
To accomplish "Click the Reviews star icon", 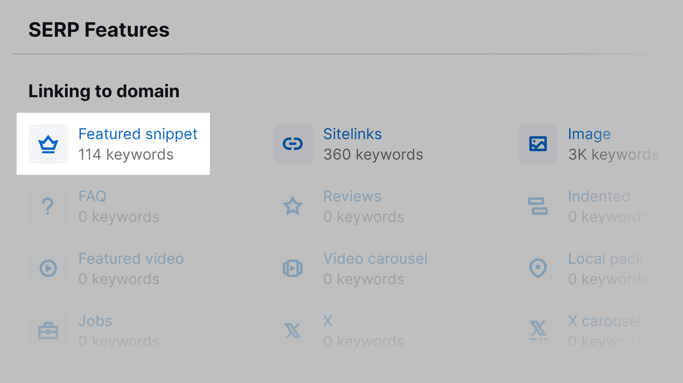I will click(x=293, y=206).
